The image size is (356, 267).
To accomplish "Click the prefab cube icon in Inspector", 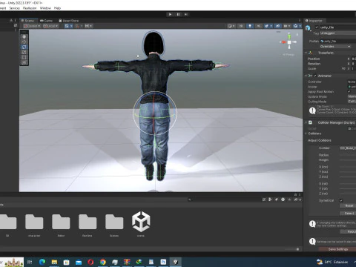I will tap(308, 28).
